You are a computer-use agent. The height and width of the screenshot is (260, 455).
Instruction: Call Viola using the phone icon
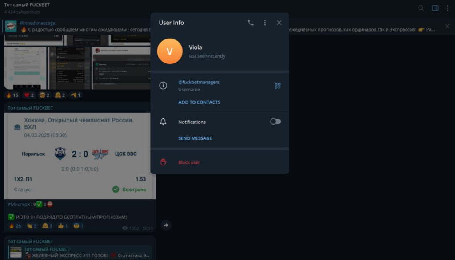[251, 23]
